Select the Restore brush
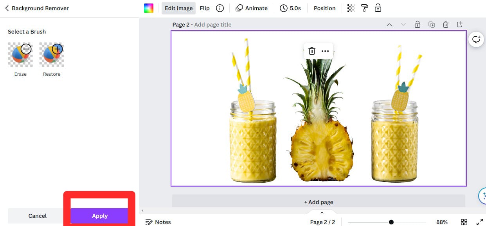This screenshot has width=486, height=226. coord(52,54)
